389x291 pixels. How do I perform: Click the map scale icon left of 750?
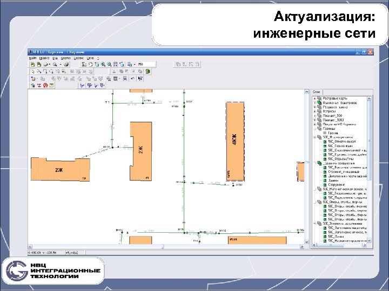click(x=130, y=64)
